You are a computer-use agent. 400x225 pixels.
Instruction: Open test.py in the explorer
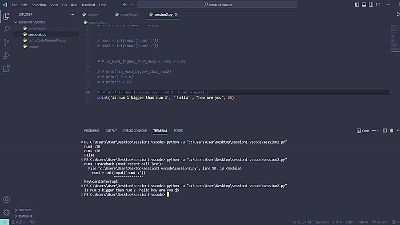[x=33, y=46]
